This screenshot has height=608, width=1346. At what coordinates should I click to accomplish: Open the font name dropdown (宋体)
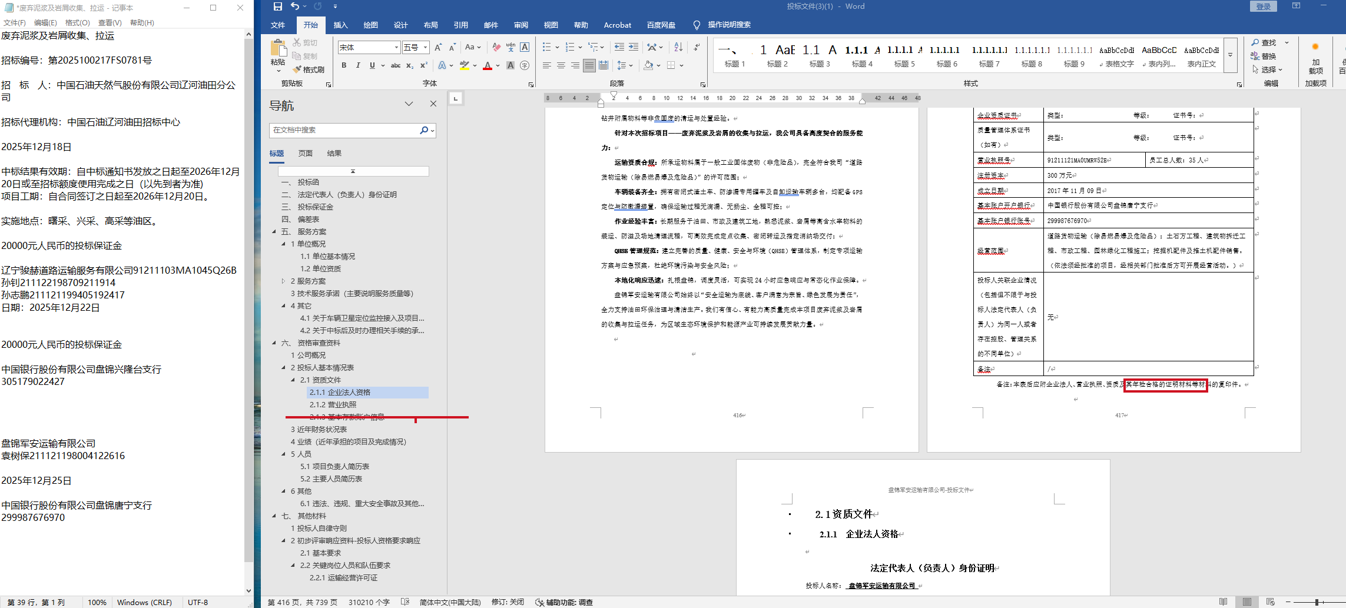coord(396,47)
